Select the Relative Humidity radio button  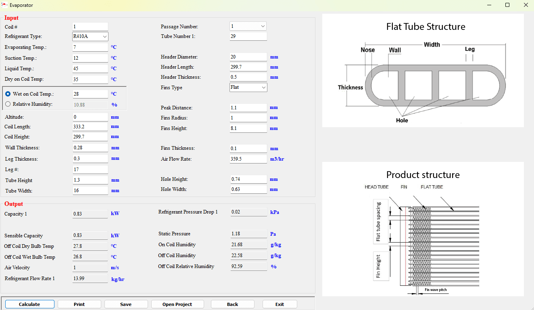point(8,104)
